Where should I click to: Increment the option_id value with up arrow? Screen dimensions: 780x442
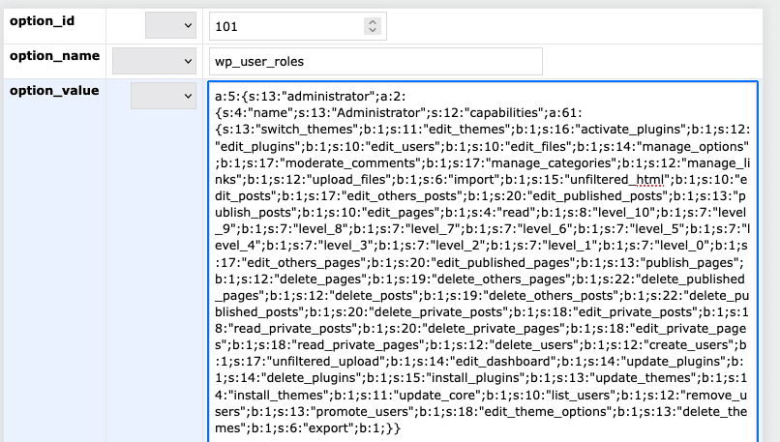pos(373,22)
